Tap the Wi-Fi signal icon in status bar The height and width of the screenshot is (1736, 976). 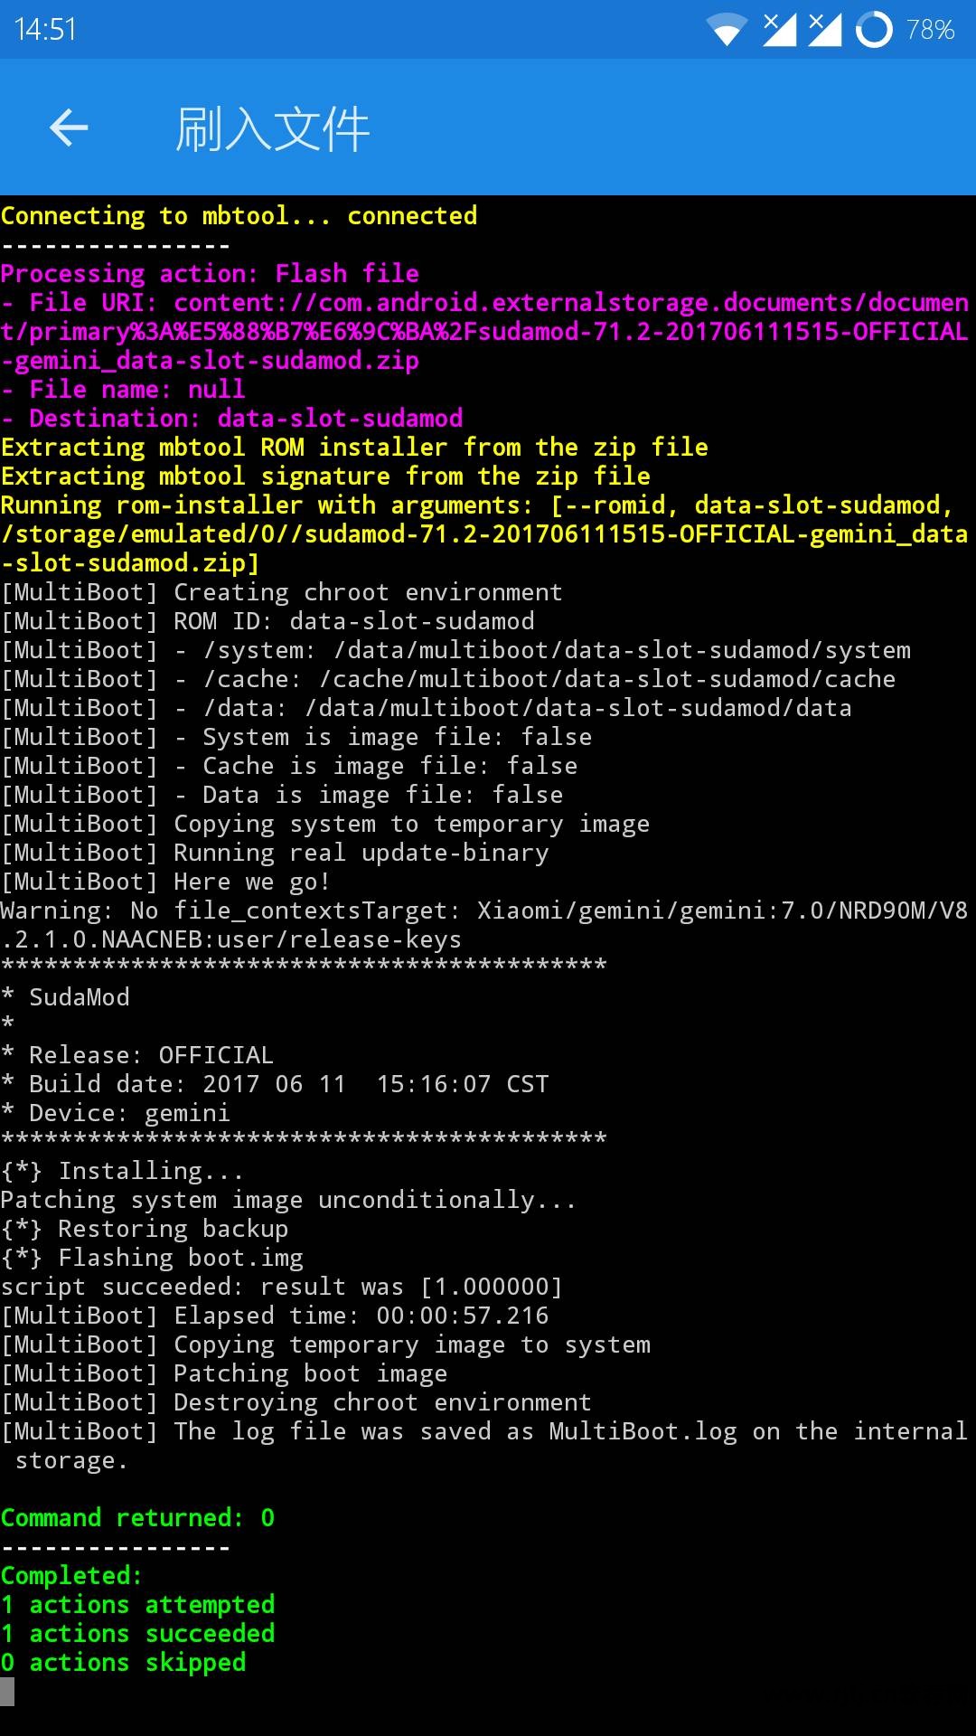[726, 30]
